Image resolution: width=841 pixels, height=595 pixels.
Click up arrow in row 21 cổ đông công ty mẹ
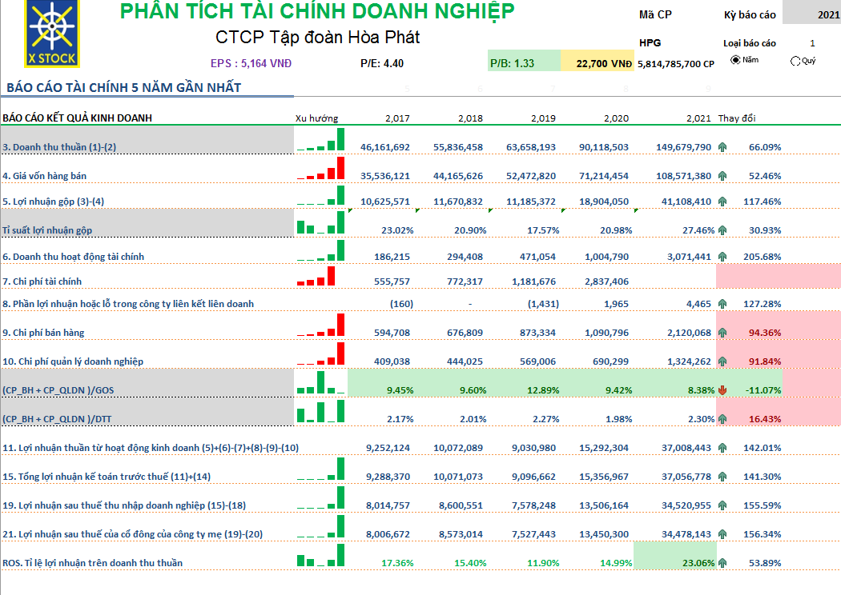click(722, 534)
